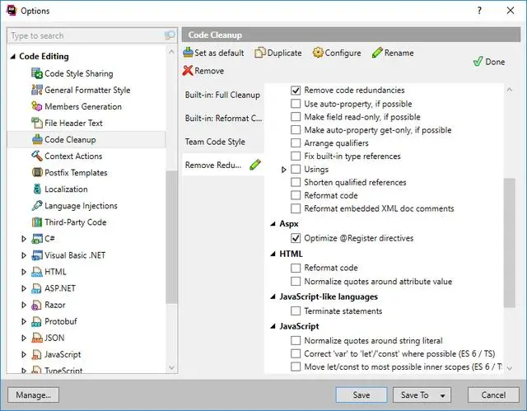Click the ASP.NET file icon
The width and height of the screenshot is (527, 411).
pyautogui.click(x=36, y=288)
